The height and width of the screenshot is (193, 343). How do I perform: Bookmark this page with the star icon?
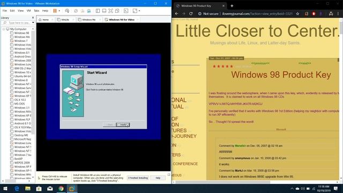pyautogui.click(x=298, y=13)
